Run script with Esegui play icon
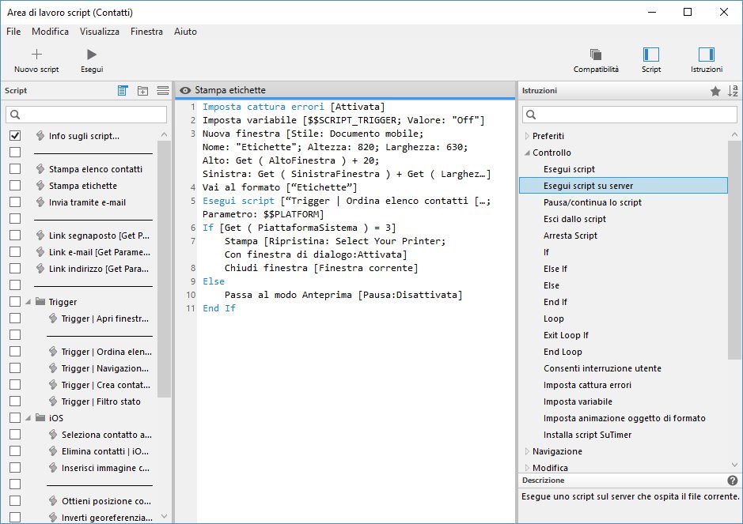The width and height of the screenshot is (743, 524). pyautogui.click(x=92, y=55)
